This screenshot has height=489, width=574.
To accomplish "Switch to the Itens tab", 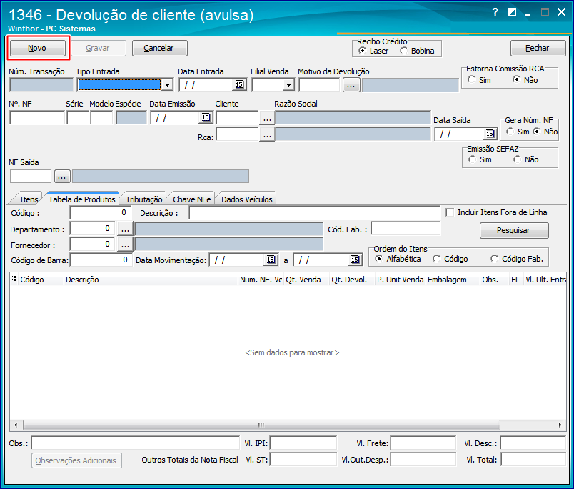I will [x=29, y=199].
